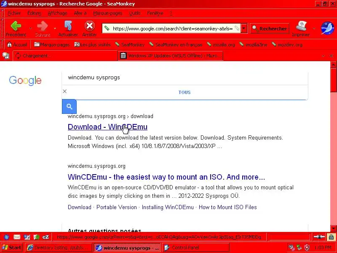Switch to the Chargement tab

[65, 56]
